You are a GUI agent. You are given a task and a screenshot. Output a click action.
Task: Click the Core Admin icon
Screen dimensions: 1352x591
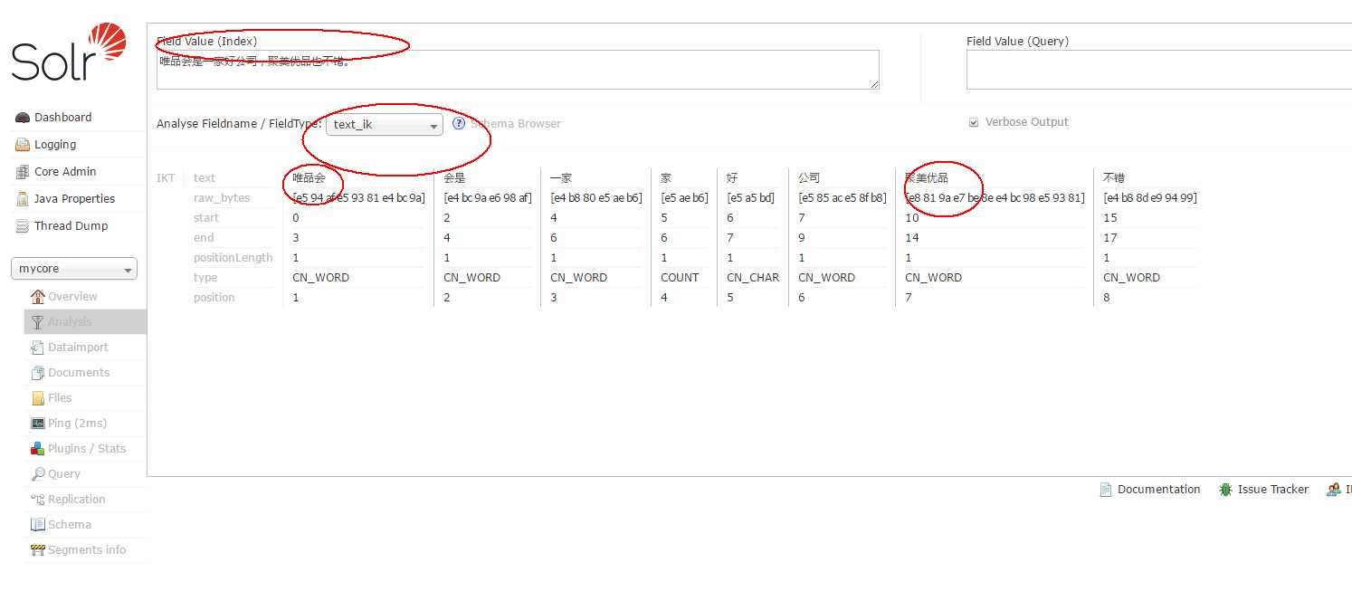click(23, 172)
